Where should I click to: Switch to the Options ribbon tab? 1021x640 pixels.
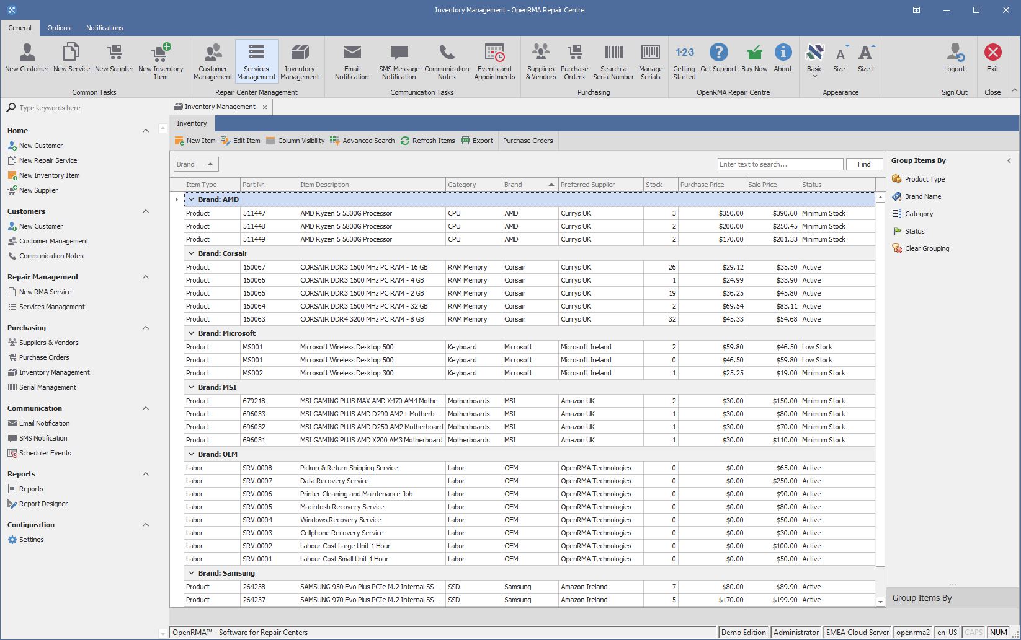pyautogui.click(x=59, y=28)
